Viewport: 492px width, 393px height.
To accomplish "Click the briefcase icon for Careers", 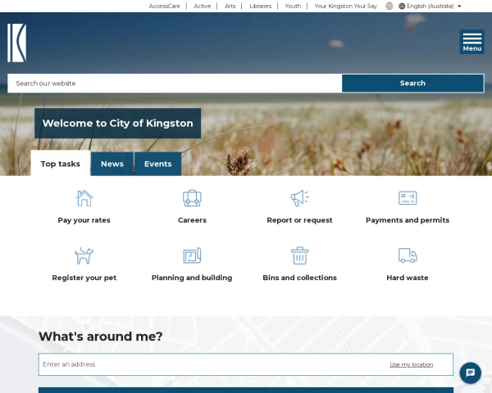I will point(192,198).
